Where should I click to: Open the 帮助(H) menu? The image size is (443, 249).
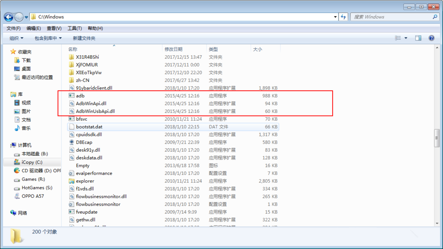tap(95, 28)
